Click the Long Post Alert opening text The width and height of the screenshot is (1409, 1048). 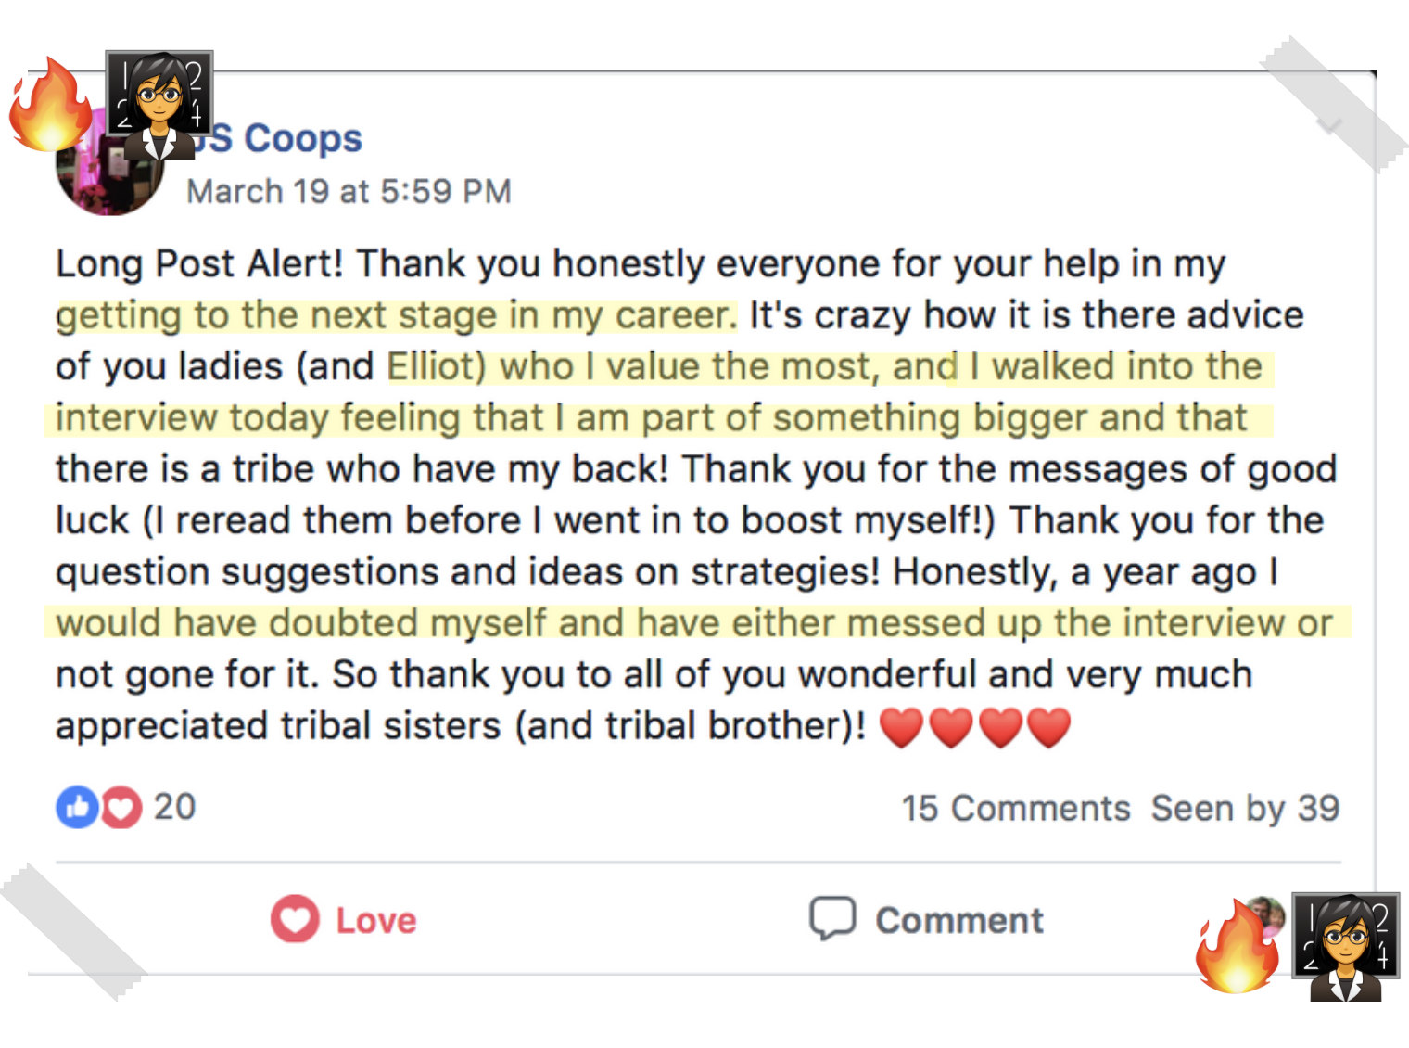click(199, 264)
